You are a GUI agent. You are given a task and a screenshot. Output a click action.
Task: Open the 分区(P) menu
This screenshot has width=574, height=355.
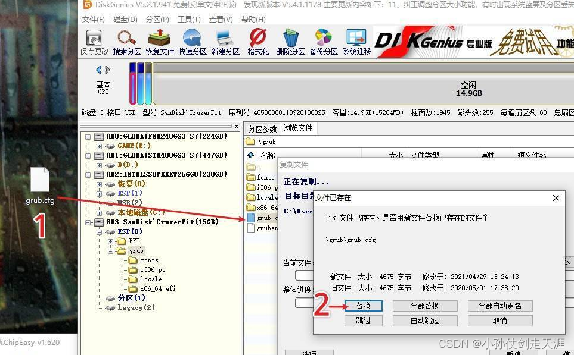(157, 20)
